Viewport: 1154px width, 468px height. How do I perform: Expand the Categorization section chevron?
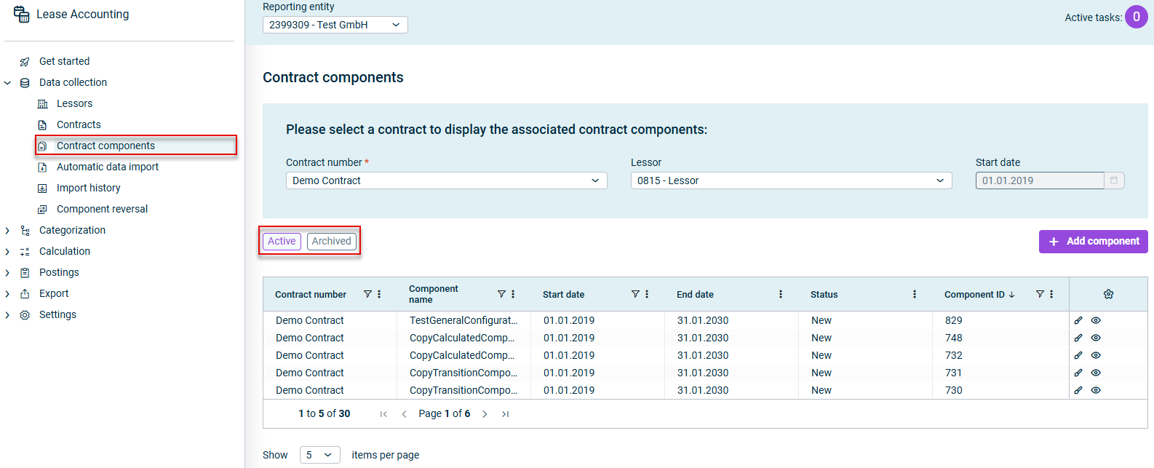point(7,231)
